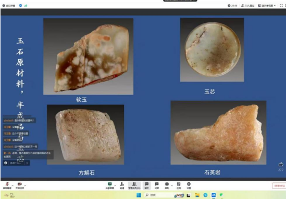This screenshot has height=199, width=286.
Task: Open microphone options arrow beside unmute
Action: click(13, 185)
